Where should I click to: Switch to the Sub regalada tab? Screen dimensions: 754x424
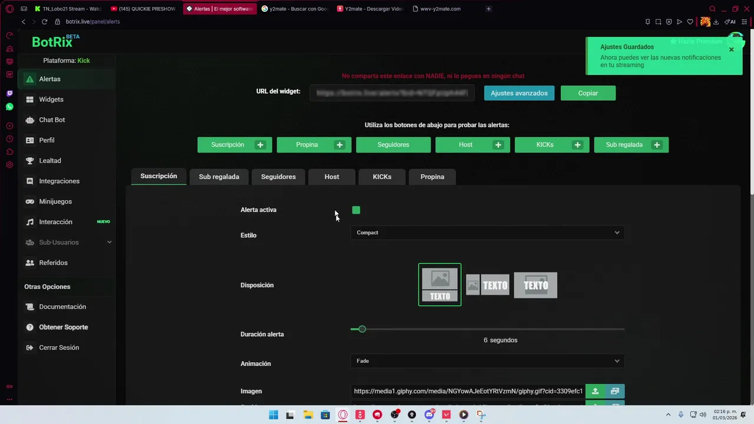pyautogui.click(x=219, y=177)
